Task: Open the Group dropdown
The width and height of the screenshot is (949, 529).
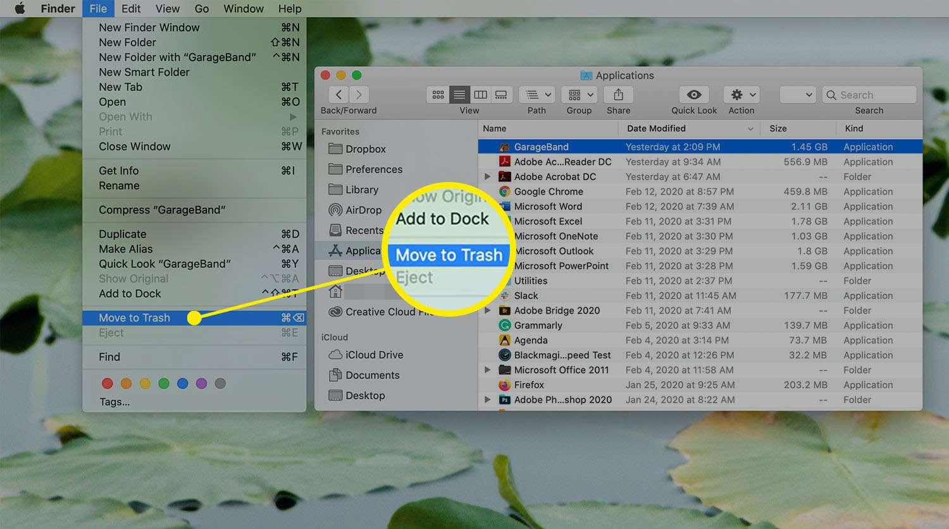Action: (x=580, y=95)
